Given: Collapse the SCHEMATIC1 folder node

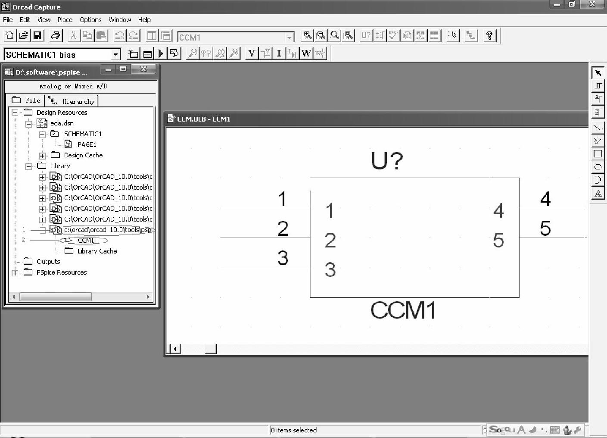Looking at the screenshot, I should [42, 134].
